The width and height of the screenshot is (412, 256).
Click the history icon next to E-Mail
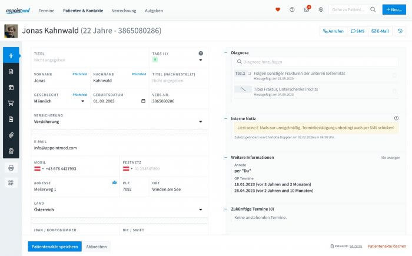point(400,31)
